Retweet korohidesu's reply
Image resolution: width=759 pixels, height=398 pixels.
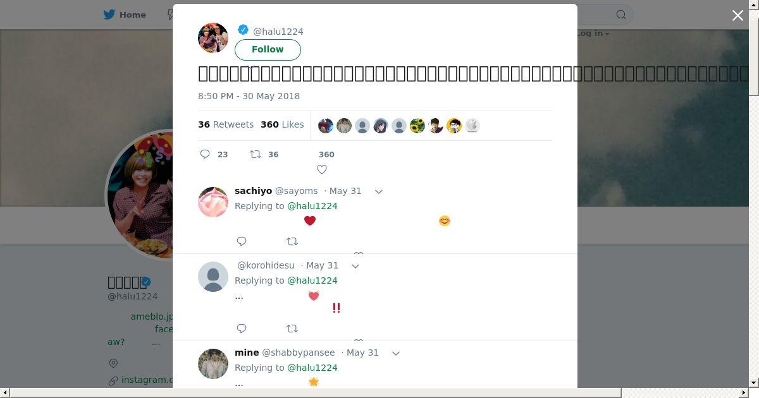[x=292, y=329]
